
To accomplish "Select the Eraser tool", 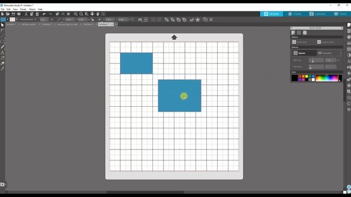I will coord(2,63).
